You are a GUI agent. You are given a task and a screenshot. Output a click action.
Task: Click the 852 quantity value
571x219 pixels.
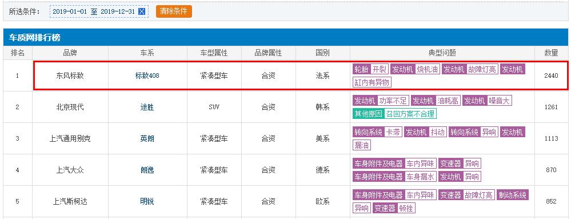tap(551, 201)
